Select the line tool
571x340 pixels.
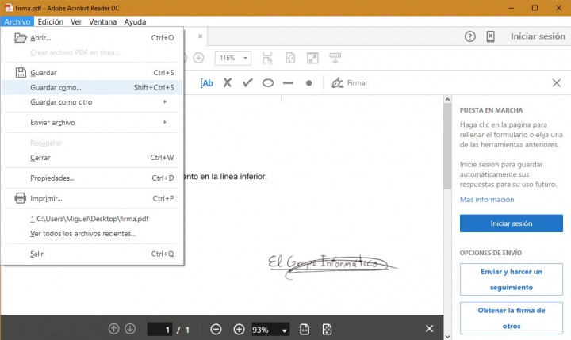288,83
